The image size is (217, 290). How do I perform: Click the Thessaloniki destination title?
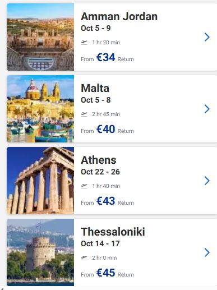113,232
